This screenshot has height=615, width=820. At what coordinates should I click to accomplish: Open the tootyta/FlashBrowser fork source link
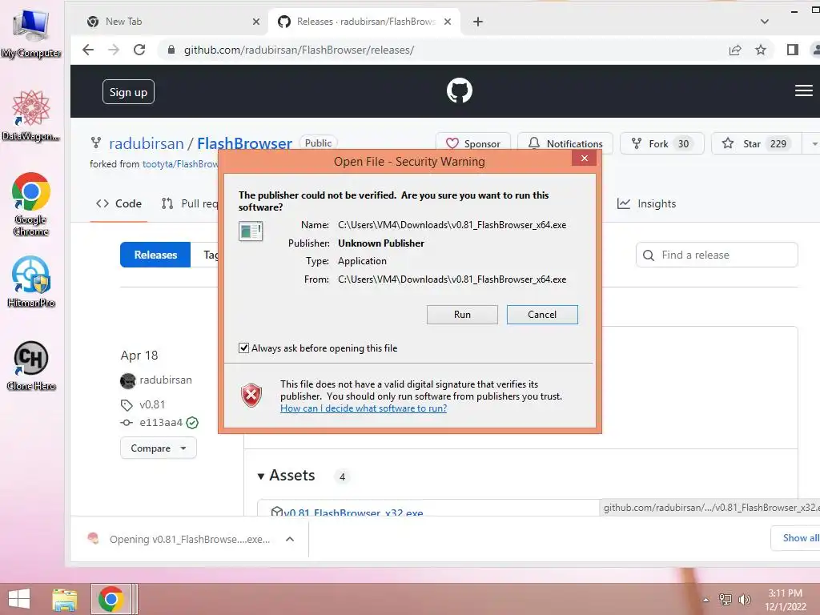pyautogui.click(x=180, y=163)
